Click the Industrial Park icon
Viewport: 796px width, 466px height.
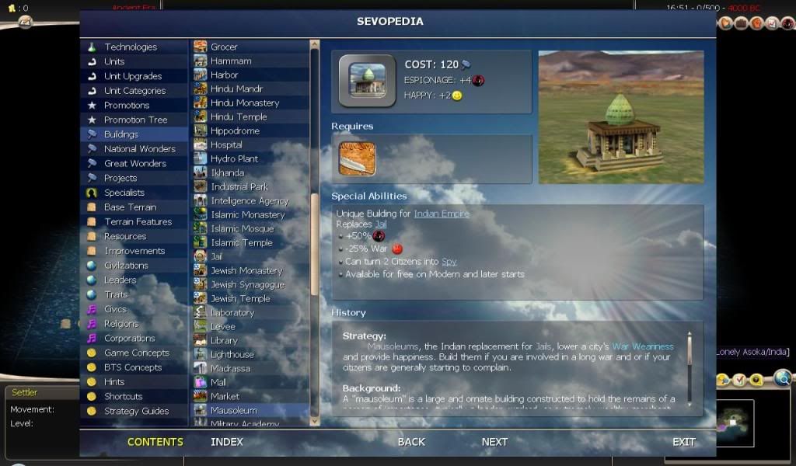tap(201, 186)
